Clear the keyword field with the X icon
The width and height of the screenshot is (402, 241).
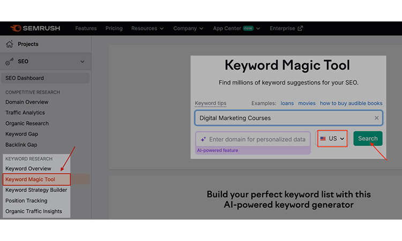pyautogui.click(x=376, y=118)
